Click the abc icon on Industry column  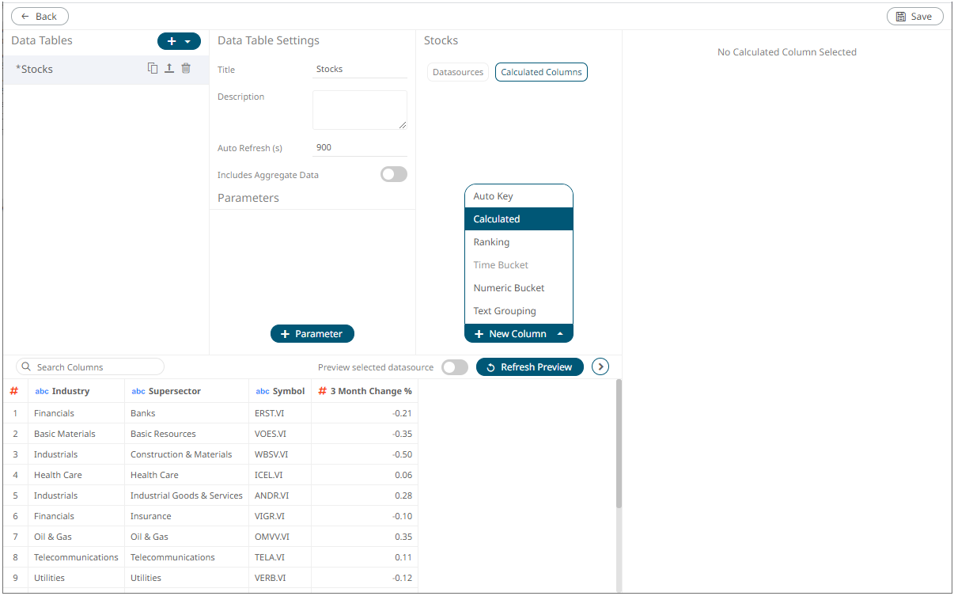[42, 391]
